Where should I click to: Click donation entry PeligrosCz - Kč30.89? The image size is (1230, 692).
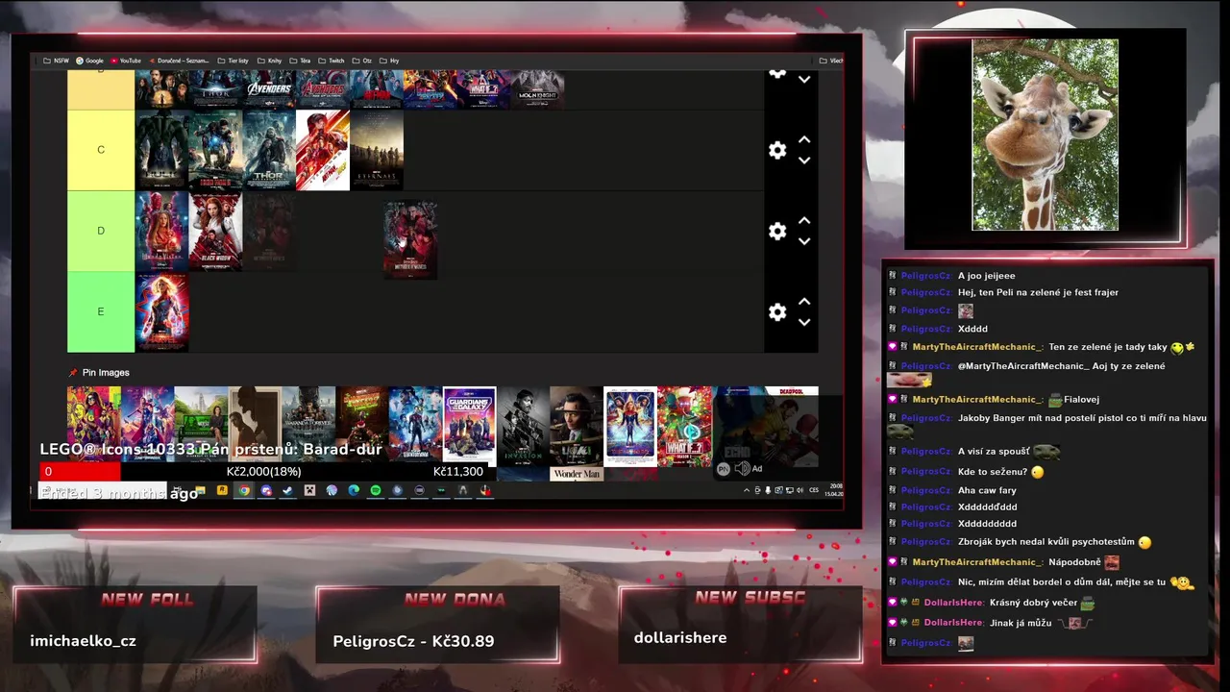(x=413, y=641)
